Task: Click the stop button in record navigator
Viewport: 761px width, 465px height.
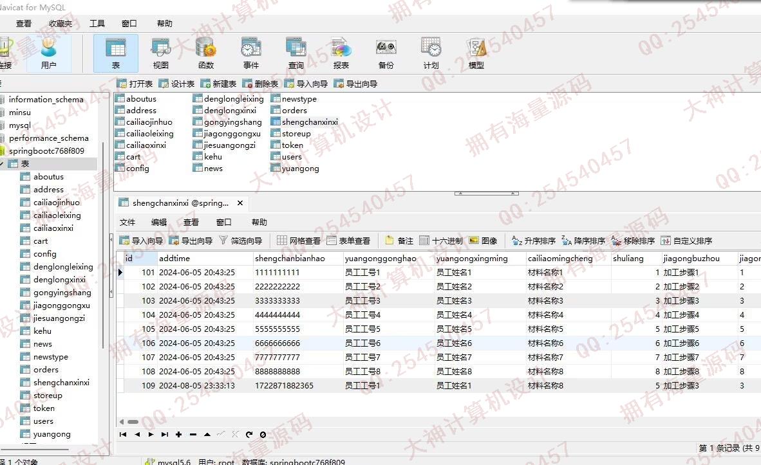Action: (263, 435)
